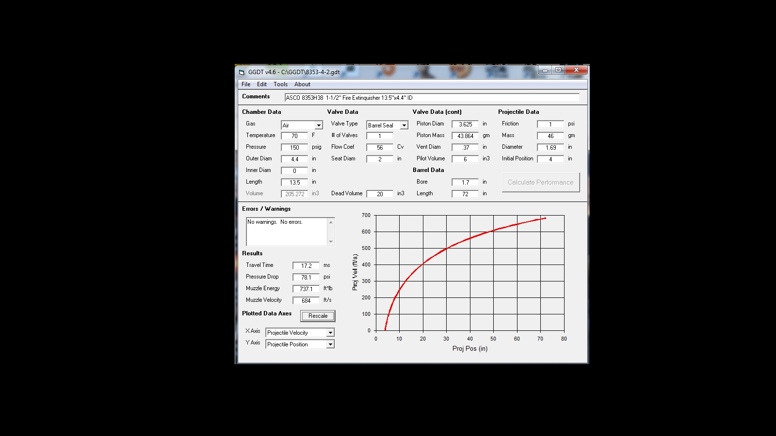Image resolution: width=776 pixels, height=436 pixels.
Task: Open the About menu
Action: pos(302,84)
